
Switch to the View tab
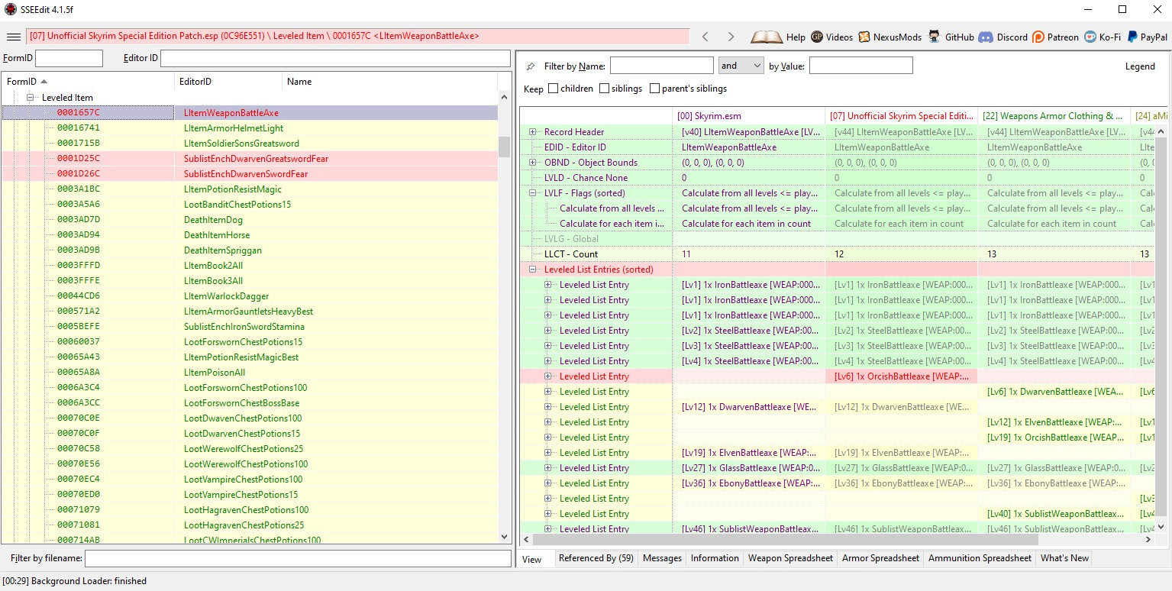point(532,559)
